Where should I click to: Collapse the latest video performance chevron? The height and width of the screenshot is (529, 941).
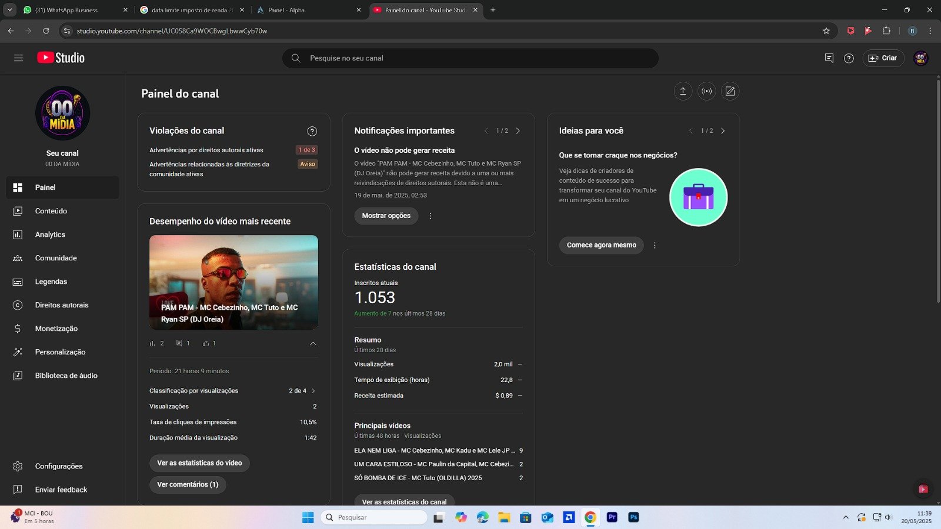313,343
